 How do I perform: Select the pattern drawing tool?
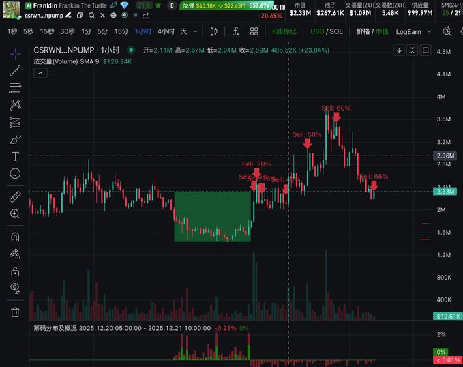(15, 105)
